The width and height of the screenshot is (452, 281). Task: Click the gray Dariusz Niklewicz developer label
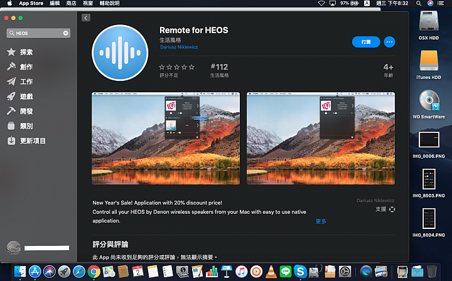point(375,200)
